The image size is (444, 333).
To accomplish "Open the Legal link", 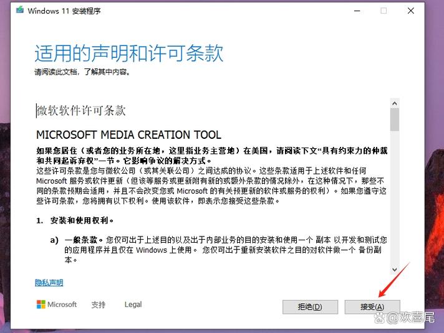I will tap(133, 304).
